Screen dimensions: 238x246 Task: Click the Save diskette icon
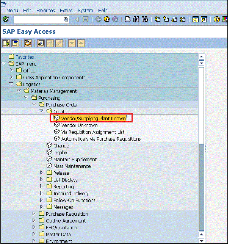tap(86, 19)
